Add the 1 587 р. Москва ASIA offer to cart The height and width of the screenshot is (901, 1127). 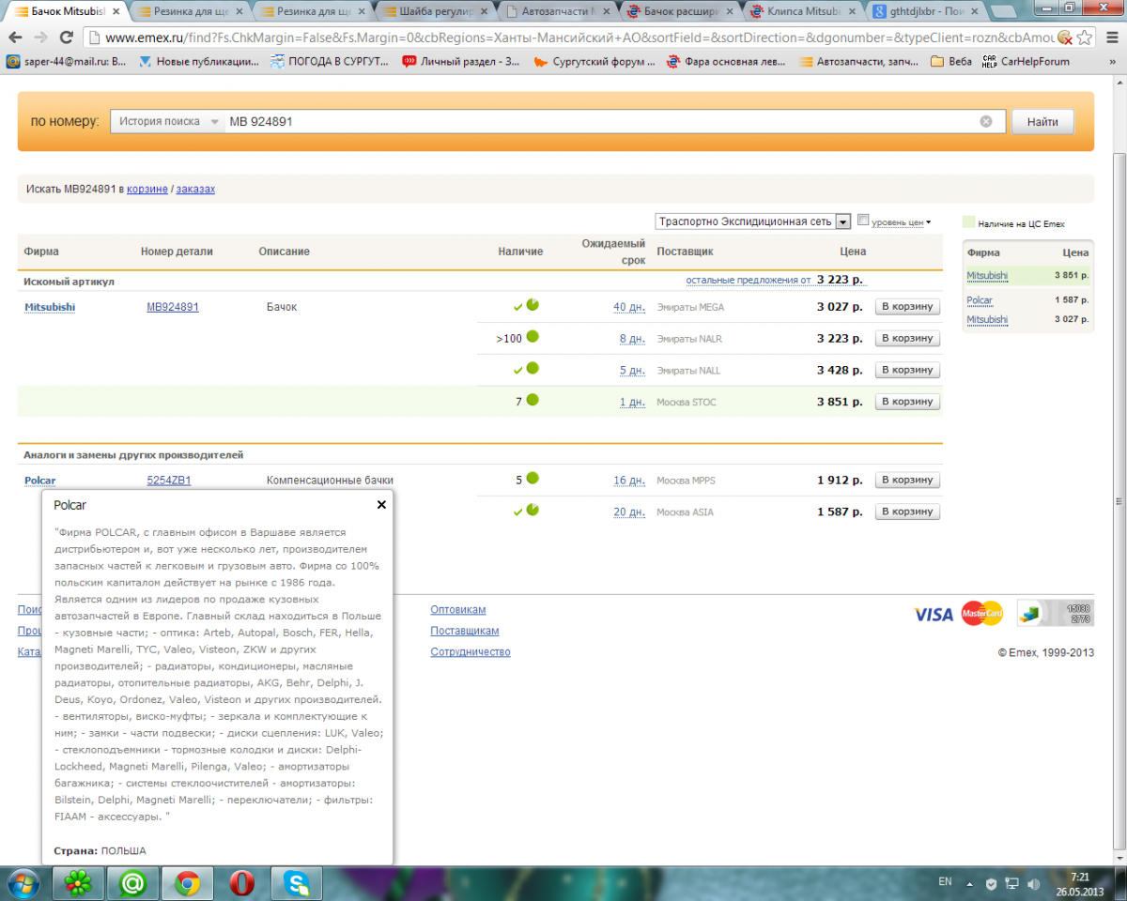pos(907,512)
